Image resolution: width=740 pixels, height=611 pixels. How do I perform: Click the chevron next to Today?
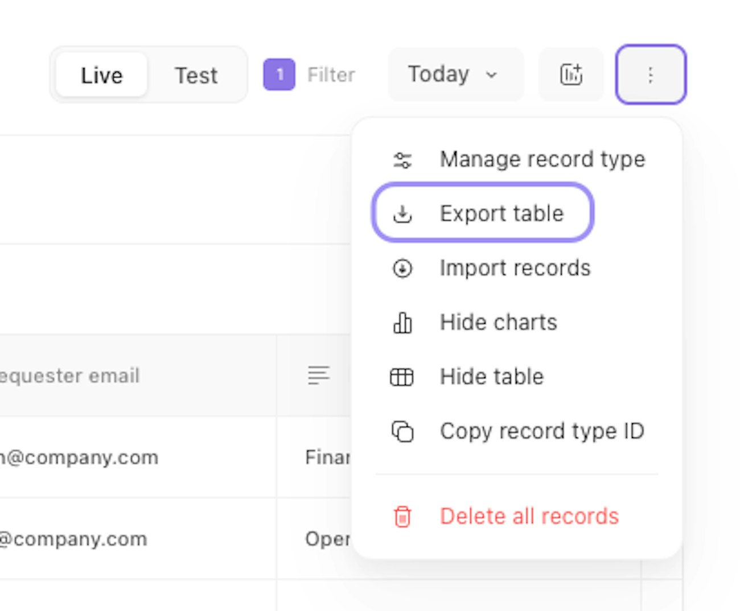point(492,75)
